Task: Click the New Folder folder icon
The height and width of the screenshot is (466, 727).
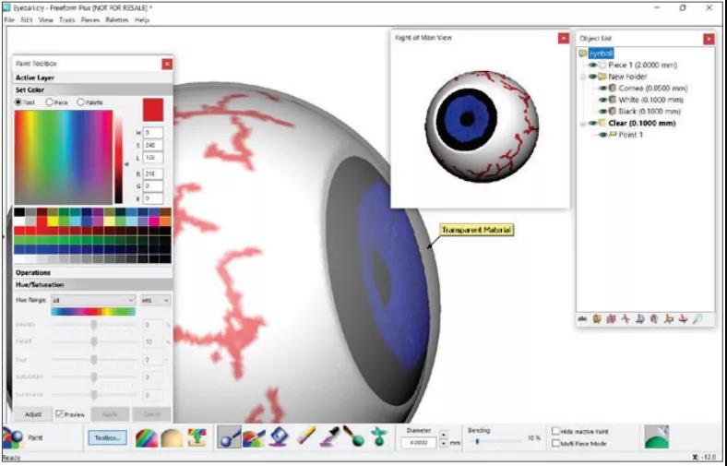Action: 602,77
